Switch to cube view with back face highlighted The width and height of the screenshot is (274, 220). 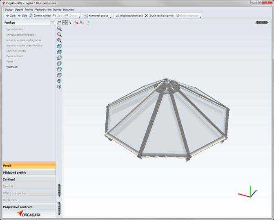(59, 52)
